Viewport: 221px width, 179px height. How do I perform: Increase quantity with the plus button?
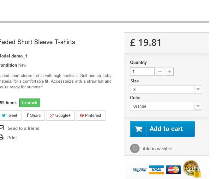click(169, 72)
